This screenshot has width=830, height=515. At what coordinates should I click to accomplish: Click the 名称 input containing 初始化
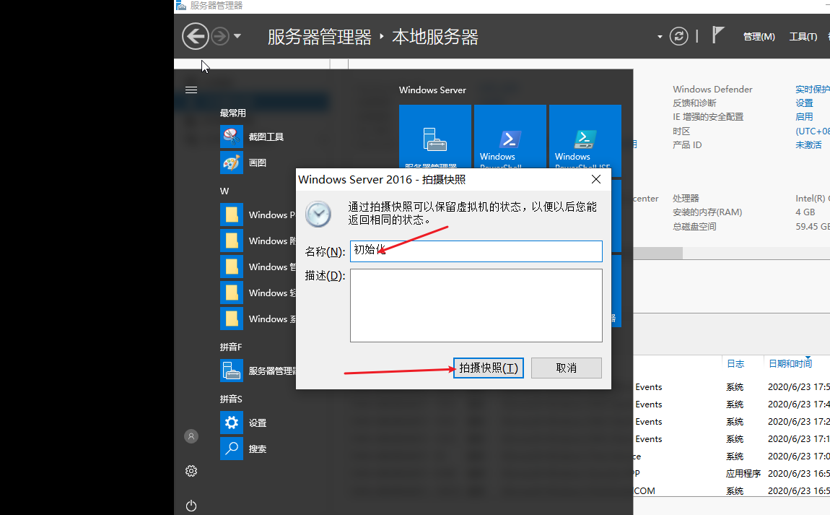click(476, 251)
